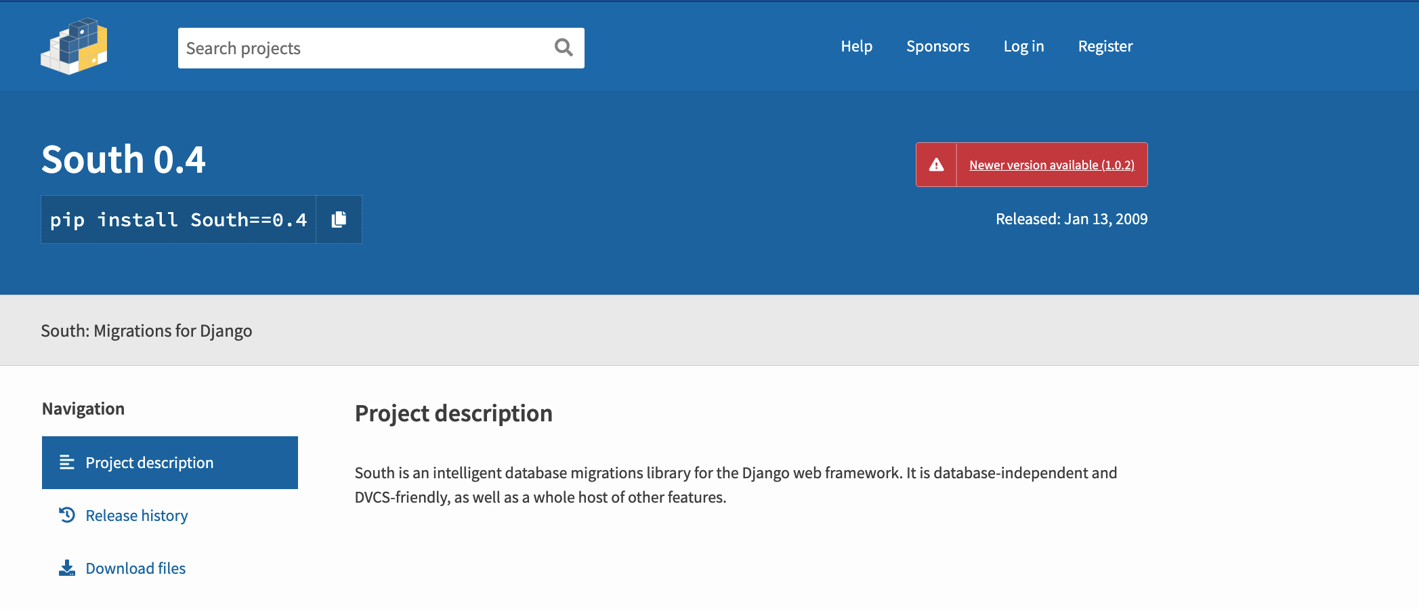
Task: Click South: Migrations for Django summary
Action: [x=146, y=331]
